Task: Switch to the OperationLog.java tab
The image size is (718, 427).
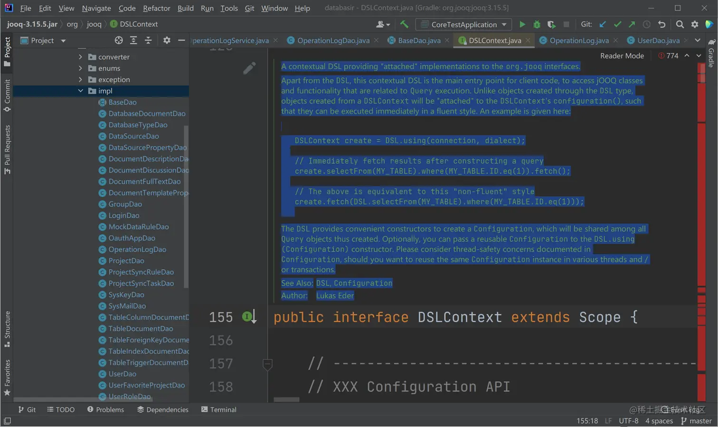Action: (579, 40)
